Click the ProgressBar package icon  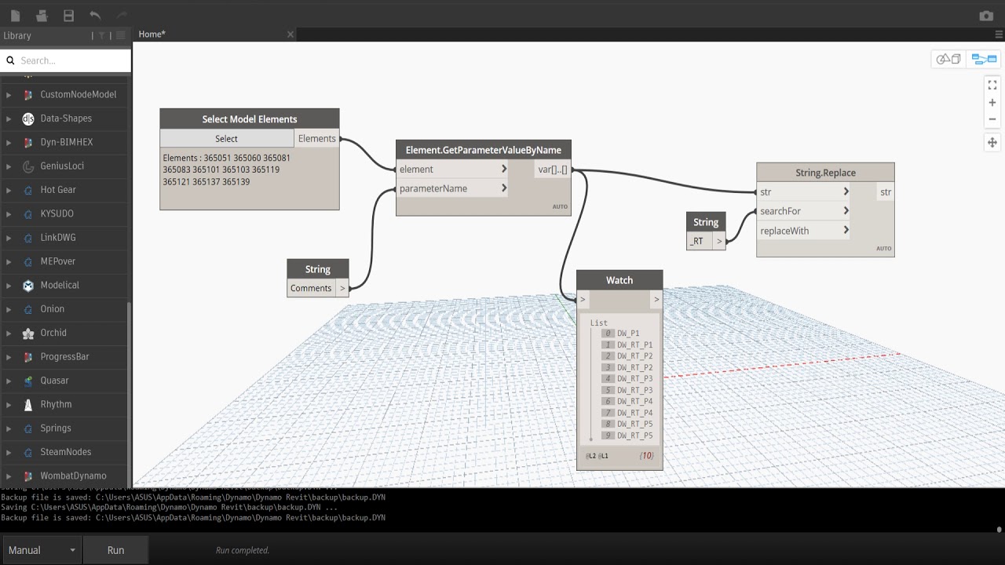(x=28, y=357)
